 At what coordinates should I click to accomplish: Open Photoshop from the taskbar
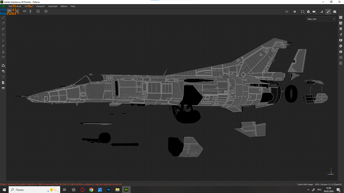click(x=109, y=190)
